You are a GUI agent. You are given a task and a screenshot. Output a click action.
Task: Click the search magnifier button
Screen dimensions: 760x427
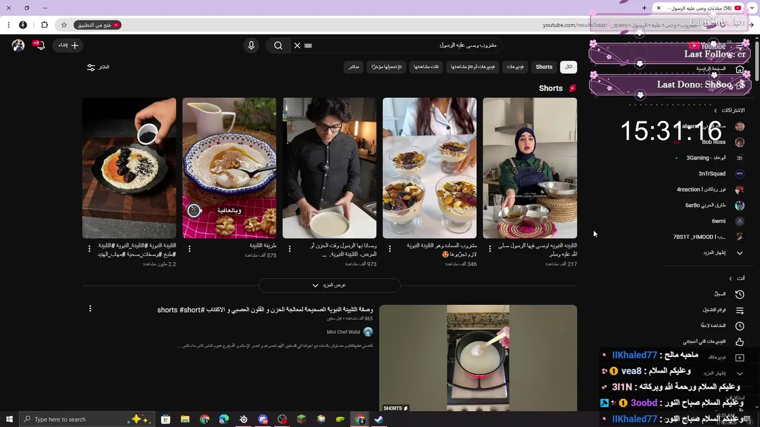(278, 45)
